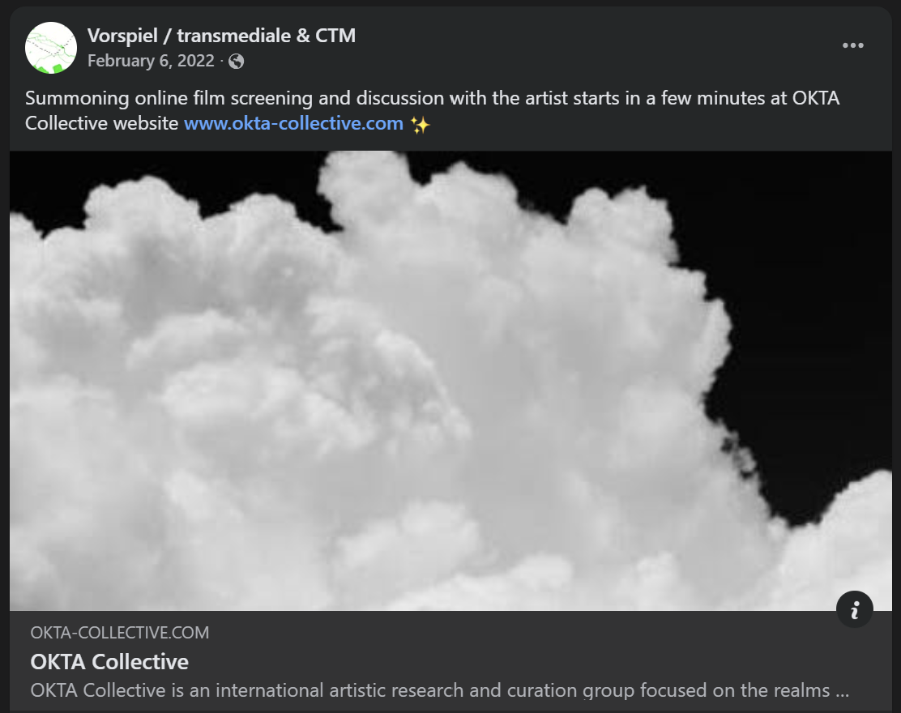Click the word "transmediale" in the page title
The height and width of the screenshot is (713, 901).
(234, 36)
